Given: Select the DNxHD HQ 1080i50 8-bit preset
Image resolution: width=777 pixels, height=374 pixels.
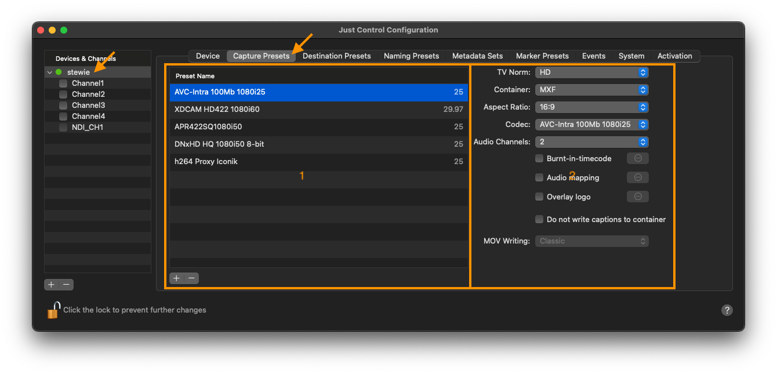Looking at the screenshot, I should (318, 144).
